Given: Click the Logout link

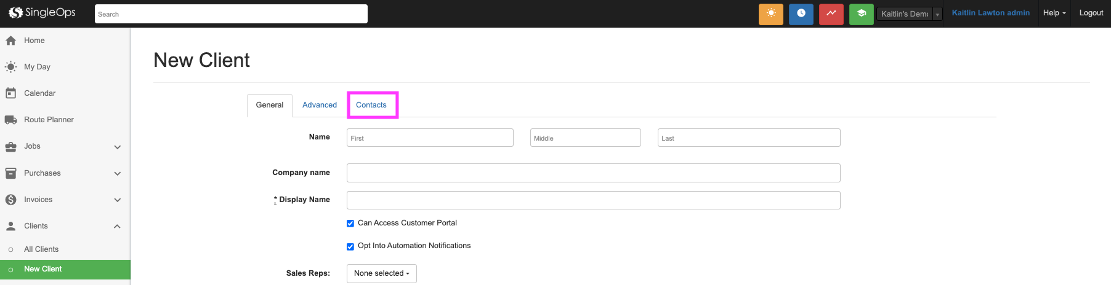Looking at the screenshot, I should (x=1091, y=13).
